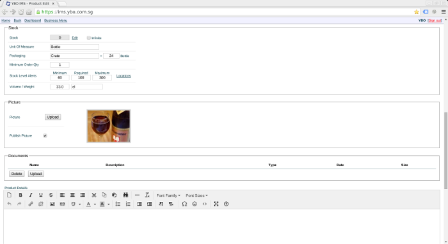
Task: Align text left
Action: point(62,195)
